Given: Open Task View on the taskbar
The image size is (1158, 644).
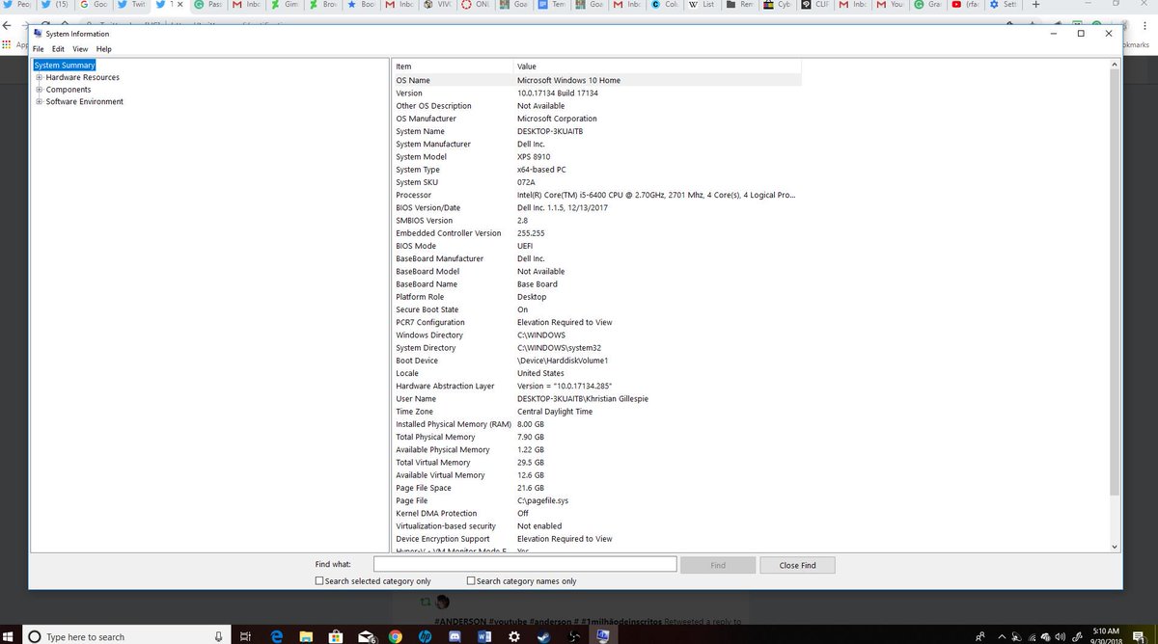Looking at the screenshot, I should coord(245,636).
